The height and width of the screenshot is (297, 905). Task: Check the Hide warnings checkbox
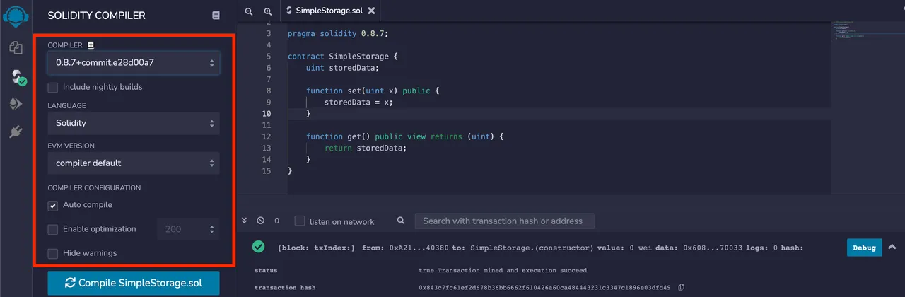tap(53, 253)
